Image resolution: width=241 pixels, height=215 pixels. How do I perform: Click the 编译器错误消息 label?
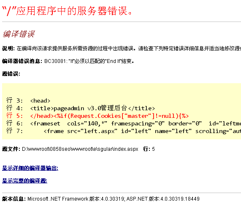(22, 61)
